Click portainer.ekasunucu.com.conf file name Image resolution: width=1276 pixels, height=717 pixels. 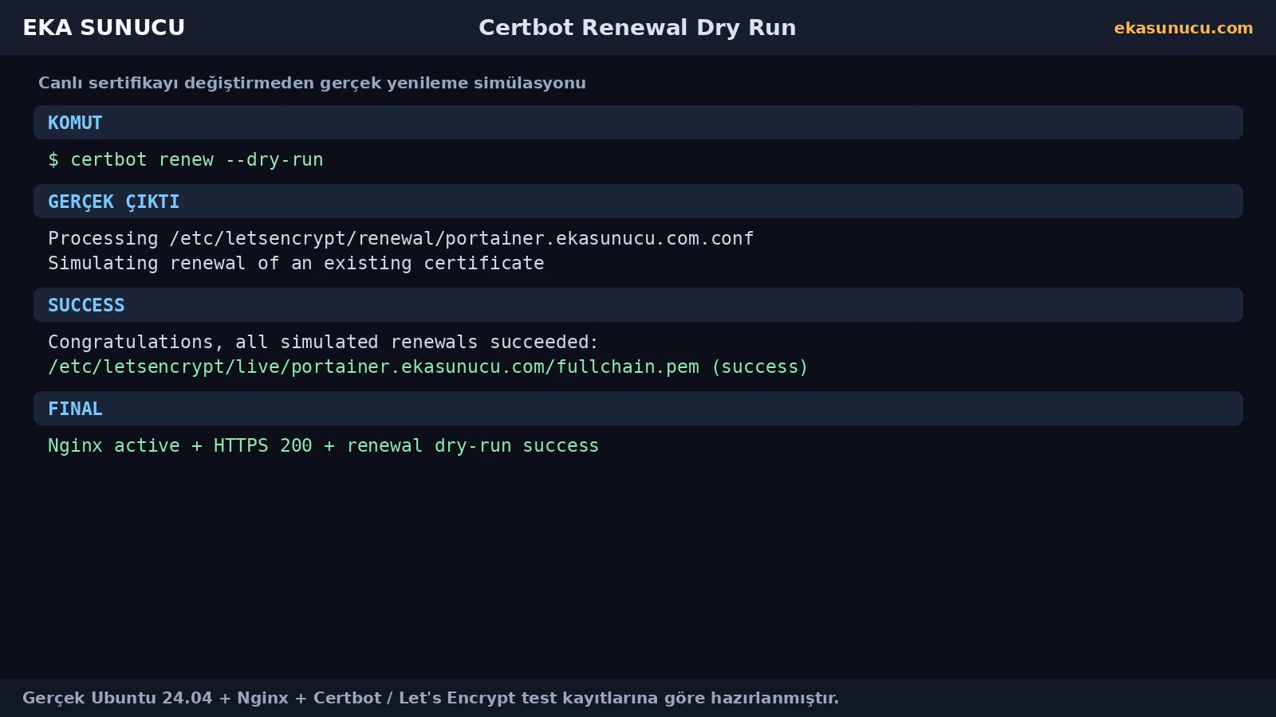[599, 239]
